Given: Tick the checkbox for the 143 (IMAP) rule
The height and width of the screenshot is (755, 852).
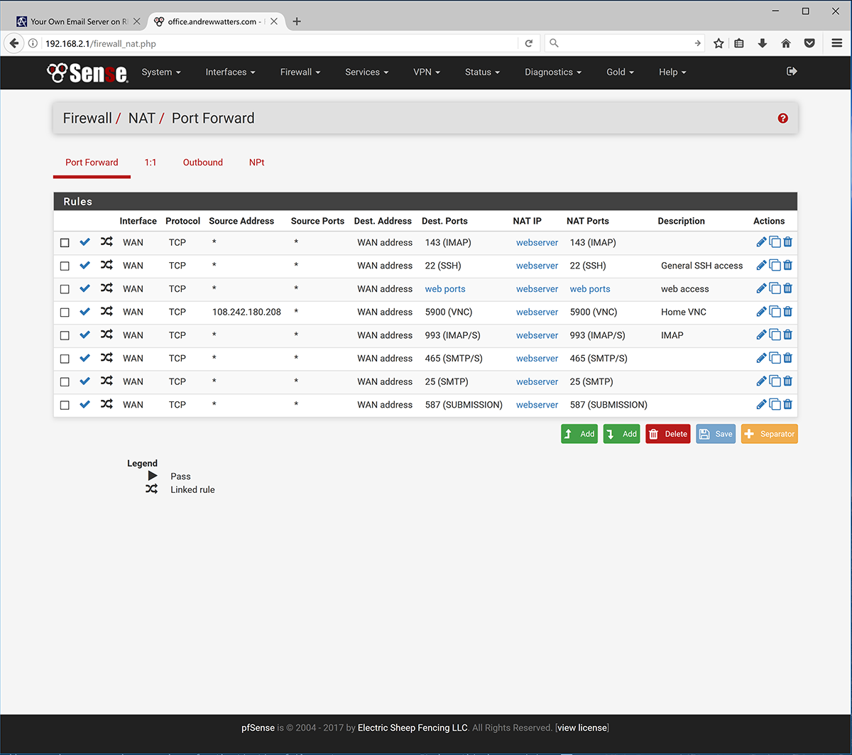Looking at the screenshot, I should point(65,243).
